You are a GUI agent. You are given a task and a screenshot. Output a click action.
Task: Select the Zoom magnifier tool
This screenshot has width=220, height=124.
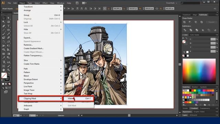9,70
